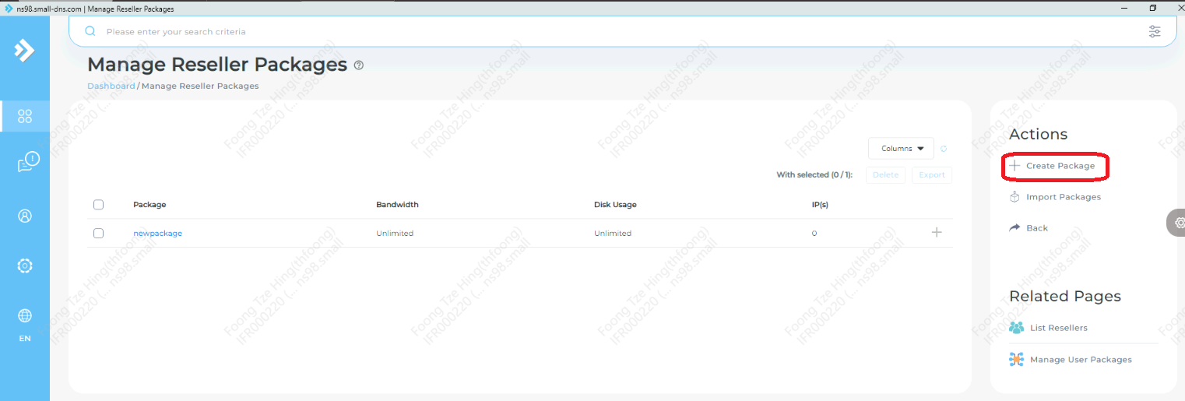Click the search criteria input field

coord(607,32)
